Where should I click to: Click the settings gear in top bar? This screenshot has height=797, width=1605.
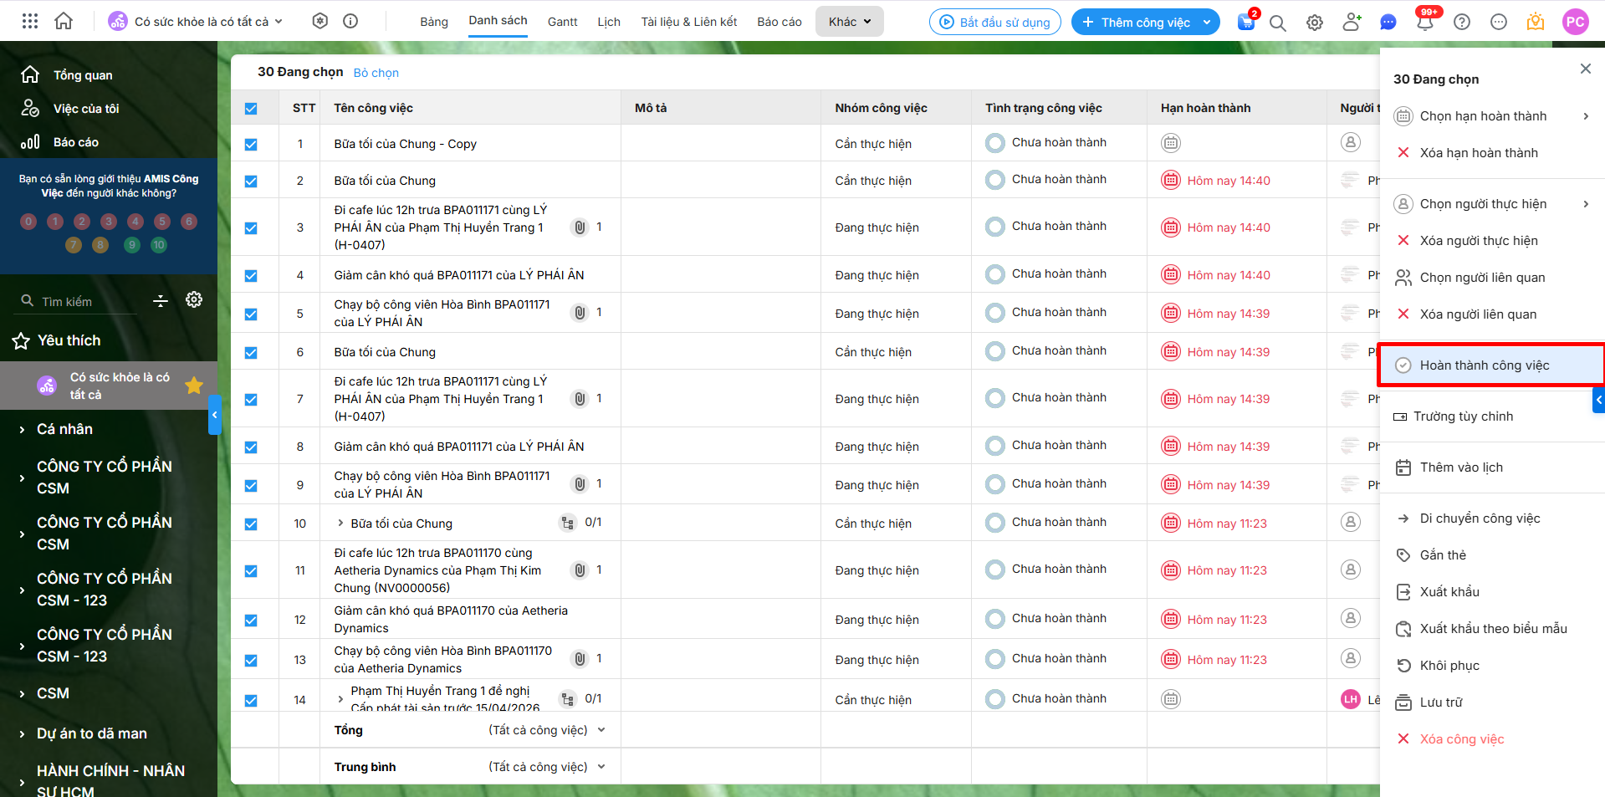pos(1315,23)
